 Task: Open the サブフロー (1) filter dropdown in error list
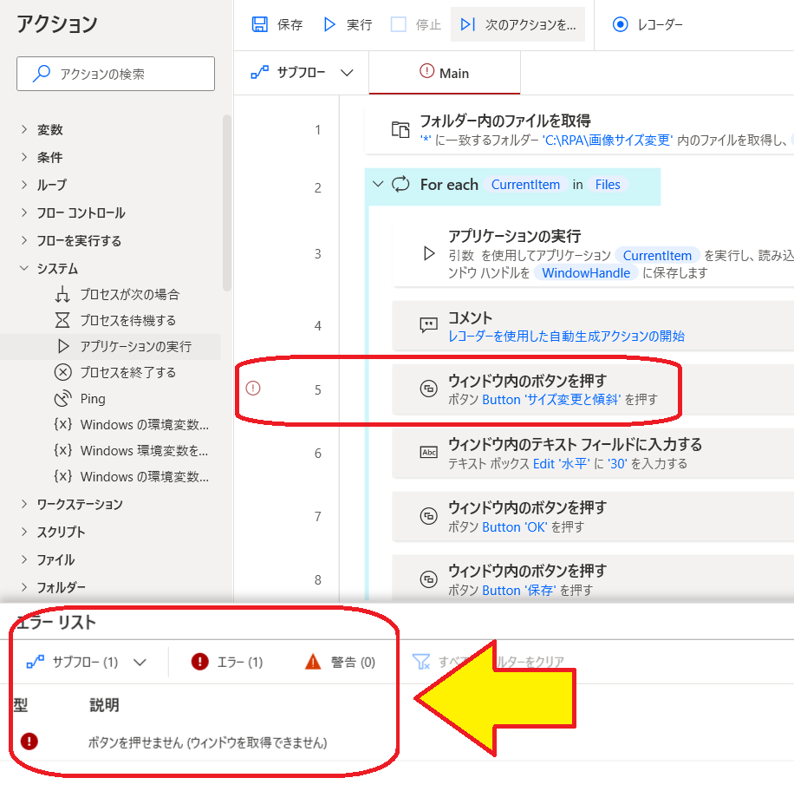[87, 662]
